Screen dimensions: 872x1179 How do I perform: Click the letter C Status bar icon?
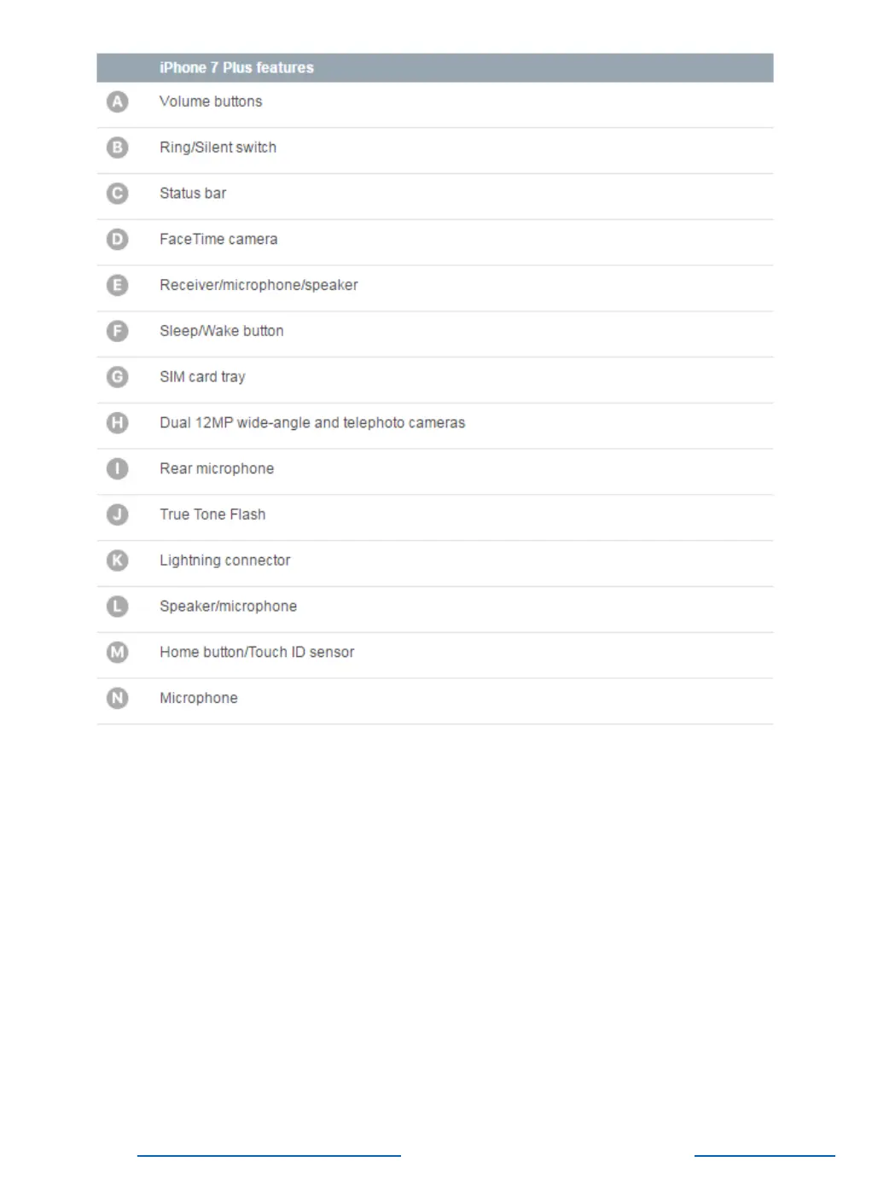coord(117,194)
